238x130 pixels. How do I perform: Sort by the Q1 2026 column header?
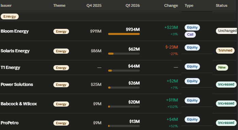click(133, 6)
